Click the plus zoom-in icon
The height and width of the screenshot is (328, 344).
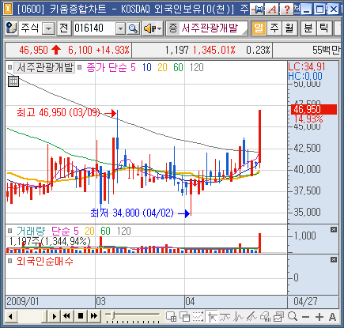(319, 317)
